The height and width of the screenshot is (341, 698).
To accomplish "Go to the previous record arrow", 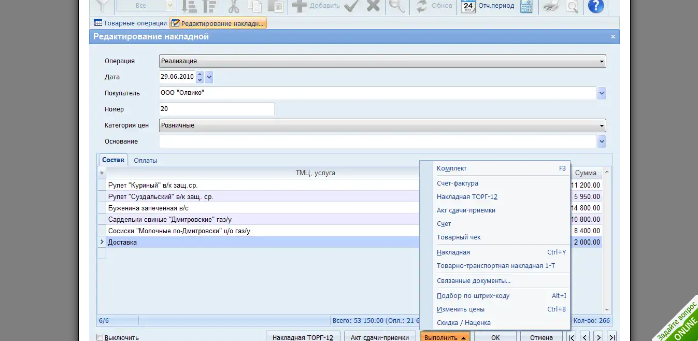I will [585, 337].
